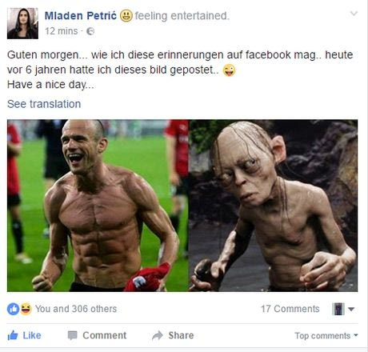Click the Comment speech bubble icon

pyautogui.click(x=72, y=335)
